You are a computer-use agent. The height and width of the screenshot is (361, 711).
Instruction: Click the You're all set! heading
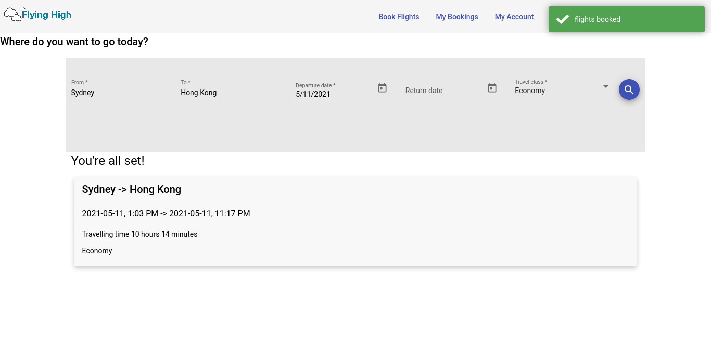click(x=108, y=161)
